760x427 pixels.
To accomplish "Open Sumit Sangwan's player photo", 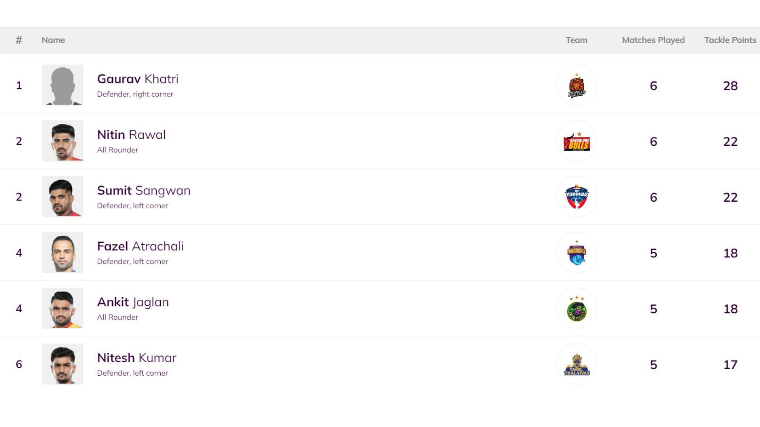I will [x=63, y=197].
